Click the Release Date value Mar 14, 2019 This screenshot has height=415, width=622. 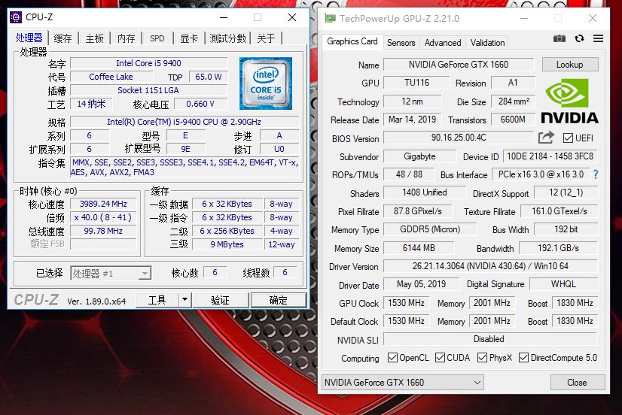(412, 120)
